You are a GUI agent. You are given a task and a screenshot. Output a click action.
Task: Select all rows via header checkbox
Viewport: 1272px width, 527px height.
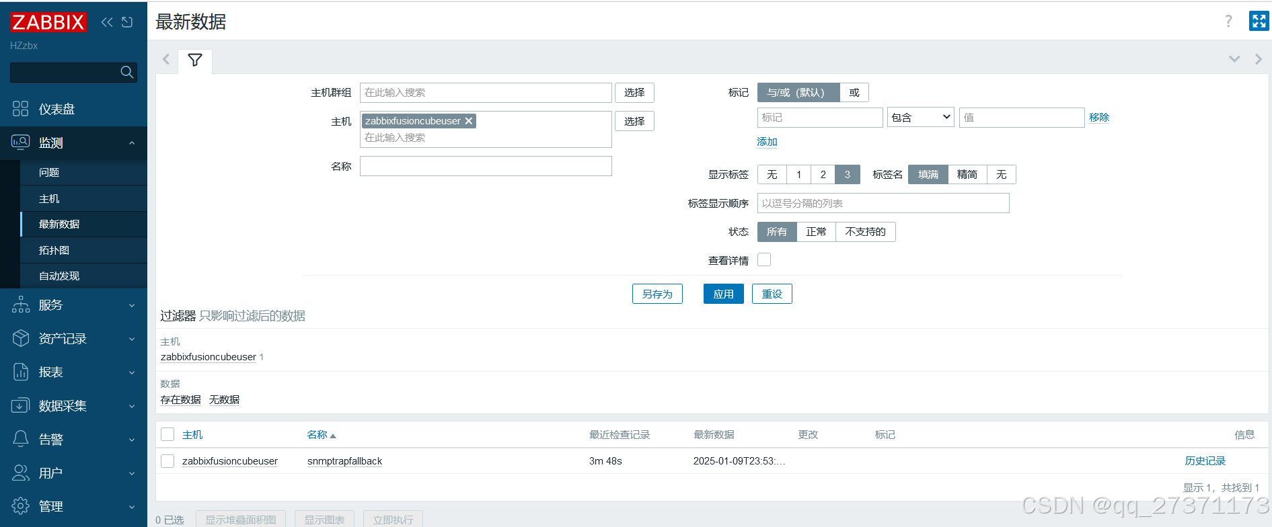pyautogui.click(x=167, y=434)
